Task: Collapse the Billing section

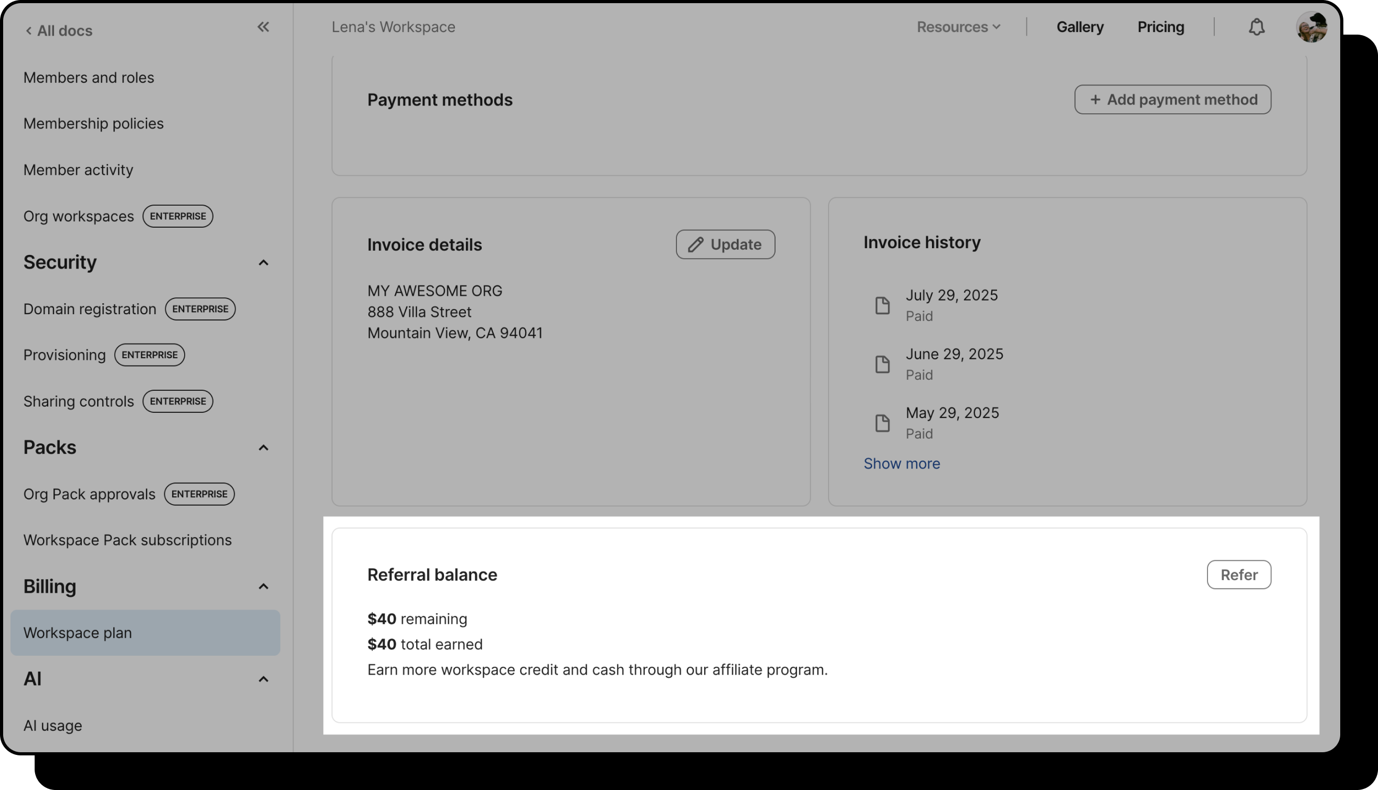Action: (x=263, y=586)
